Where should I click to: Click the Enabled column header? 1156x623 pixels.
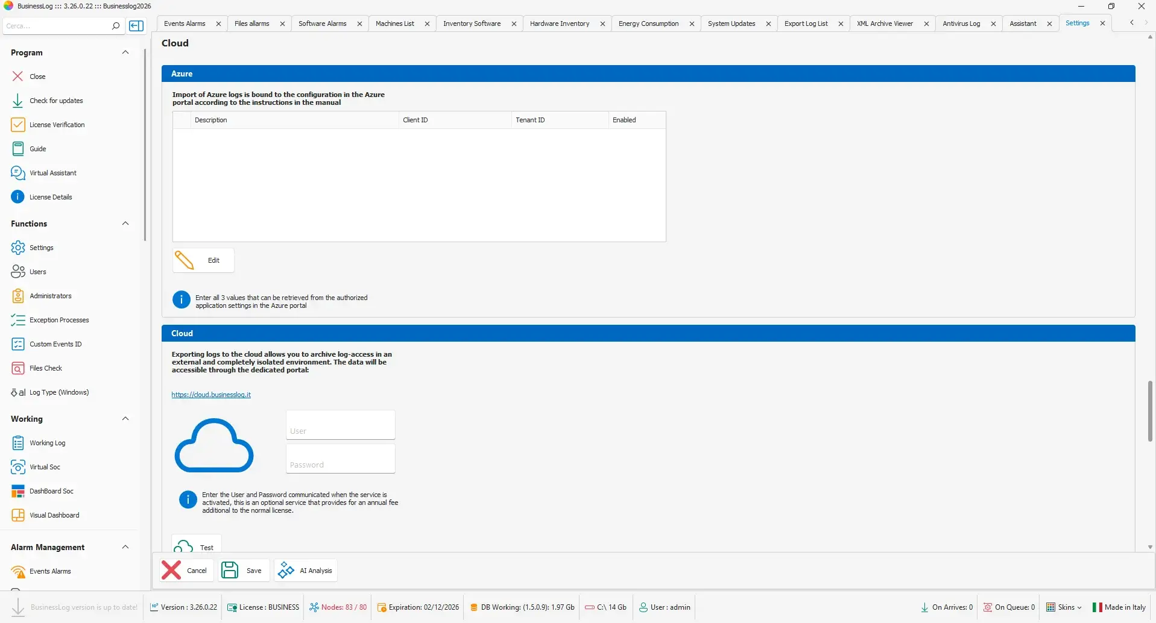[x=637, y=120]
